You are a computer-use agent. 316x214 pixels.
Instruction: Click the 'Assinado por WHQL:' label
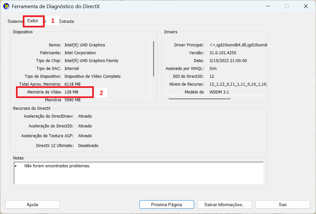pyautogui.click(x=185, y=69)
